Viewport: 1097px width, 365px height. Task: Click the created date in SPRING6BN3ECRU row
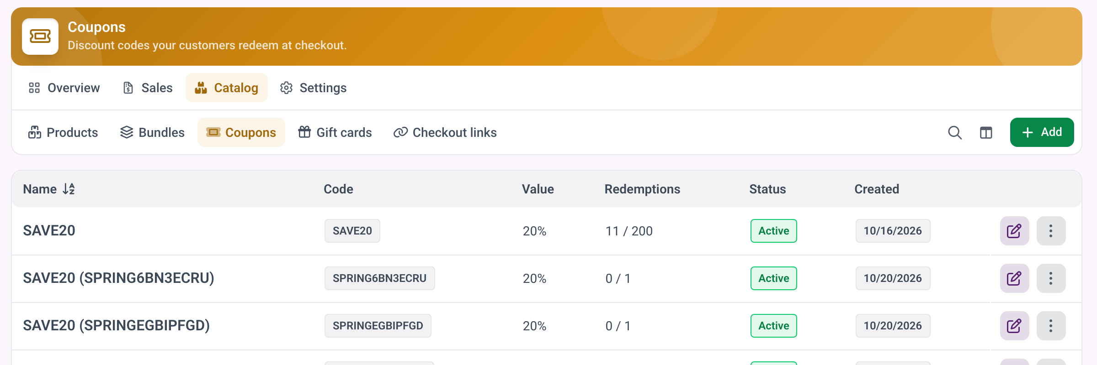click(893, 278)
